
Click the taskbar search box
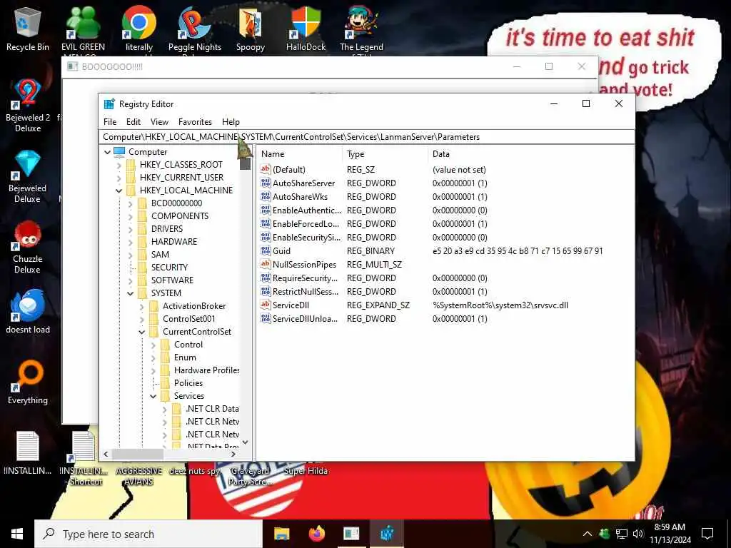point(148,534)
